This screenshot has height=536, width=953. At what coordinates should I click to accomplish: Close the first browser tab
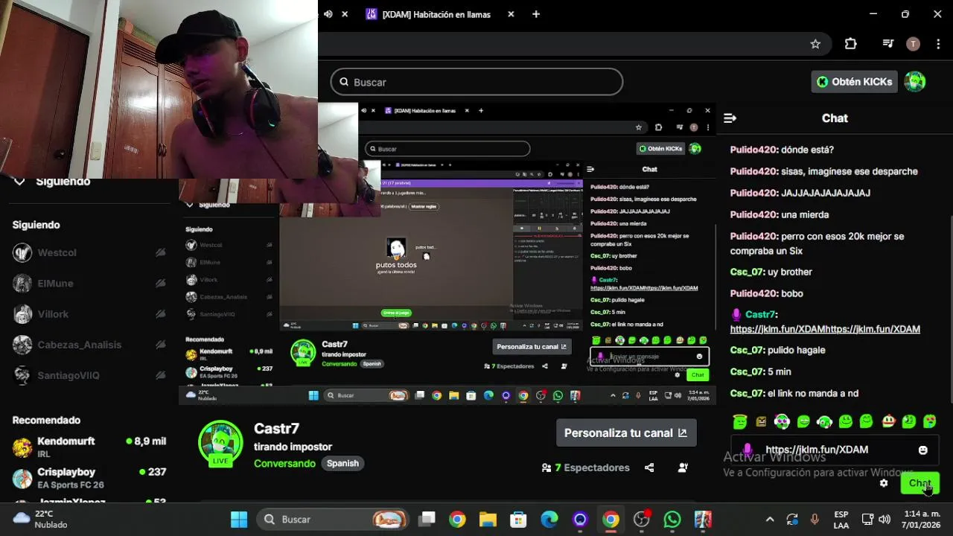[x=344, y=14]
